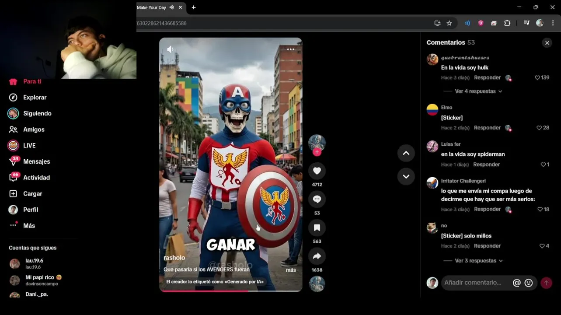Follow creator with the red plus button

(317, 152)
